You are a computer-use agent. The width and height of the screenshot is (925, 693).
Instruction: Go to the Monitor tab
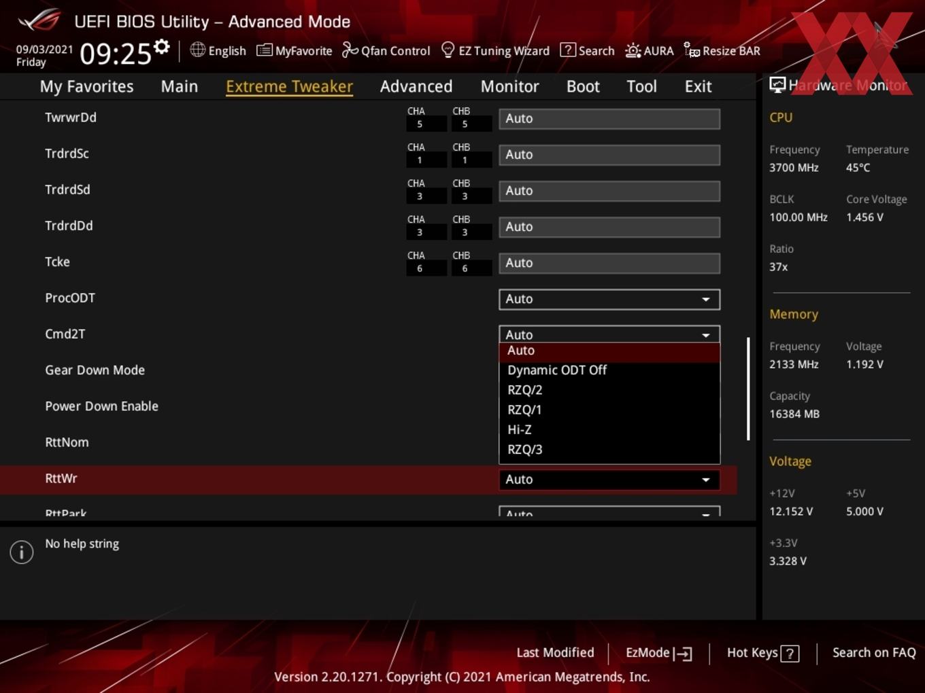click(x=509, y=86)
